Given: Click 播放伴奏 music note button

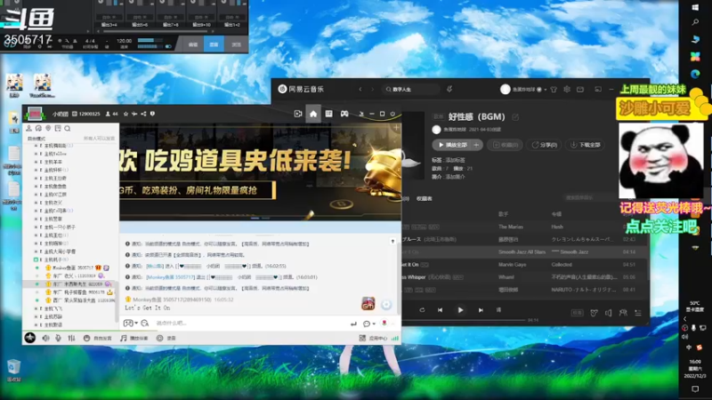Looking at the screenshot, I should click(x=134, y=339).
